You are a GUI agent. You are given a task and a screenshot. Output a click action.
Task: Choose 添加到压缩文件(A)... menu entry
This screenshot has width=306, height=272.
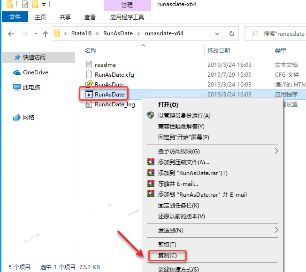click(184, 162)
